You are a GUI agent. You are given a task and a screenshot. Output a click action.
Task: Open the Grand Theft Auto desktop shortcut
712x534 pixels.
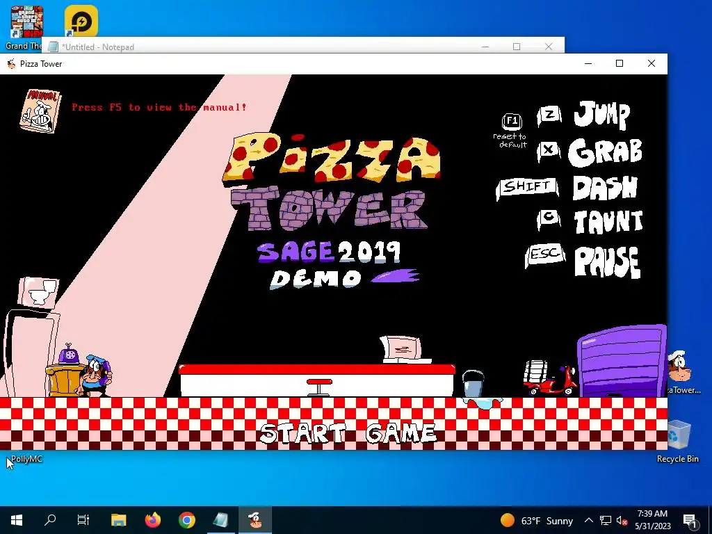click(x=26, y=28)
